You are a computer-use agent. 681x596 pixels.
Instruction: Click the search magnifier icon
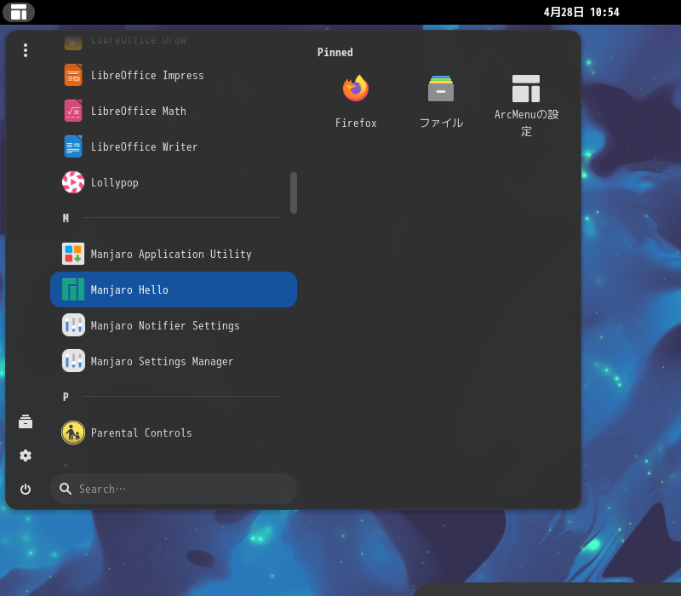click(x=66, y=489)
